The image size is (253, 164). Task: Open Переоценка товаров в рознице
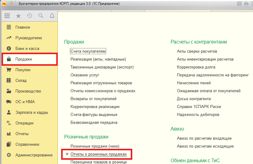pos(99,162)
